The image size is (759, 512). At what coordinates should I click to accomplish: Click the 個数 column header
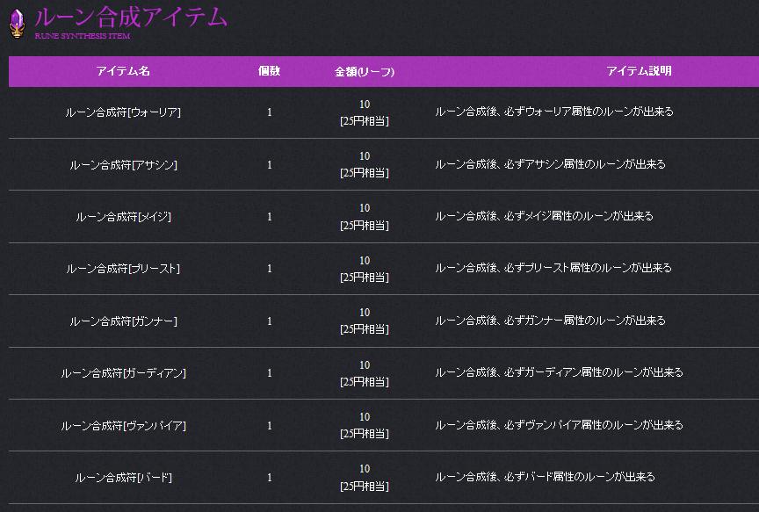coord(269,71)
